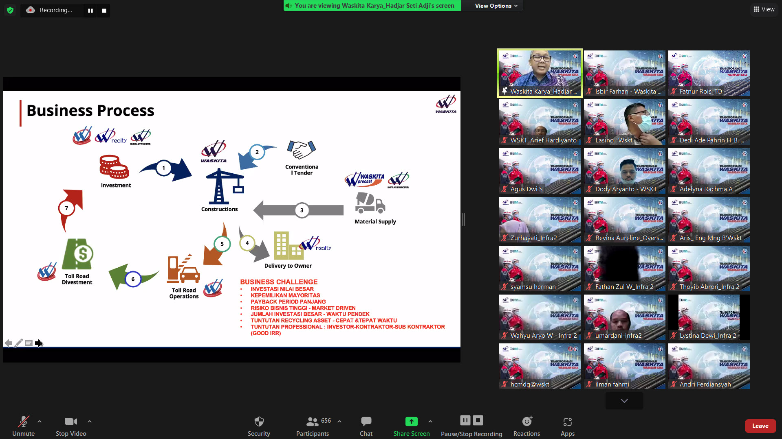Expand Share Screen options arrow
Screen dimensions: 782x439
coord(430,422)
